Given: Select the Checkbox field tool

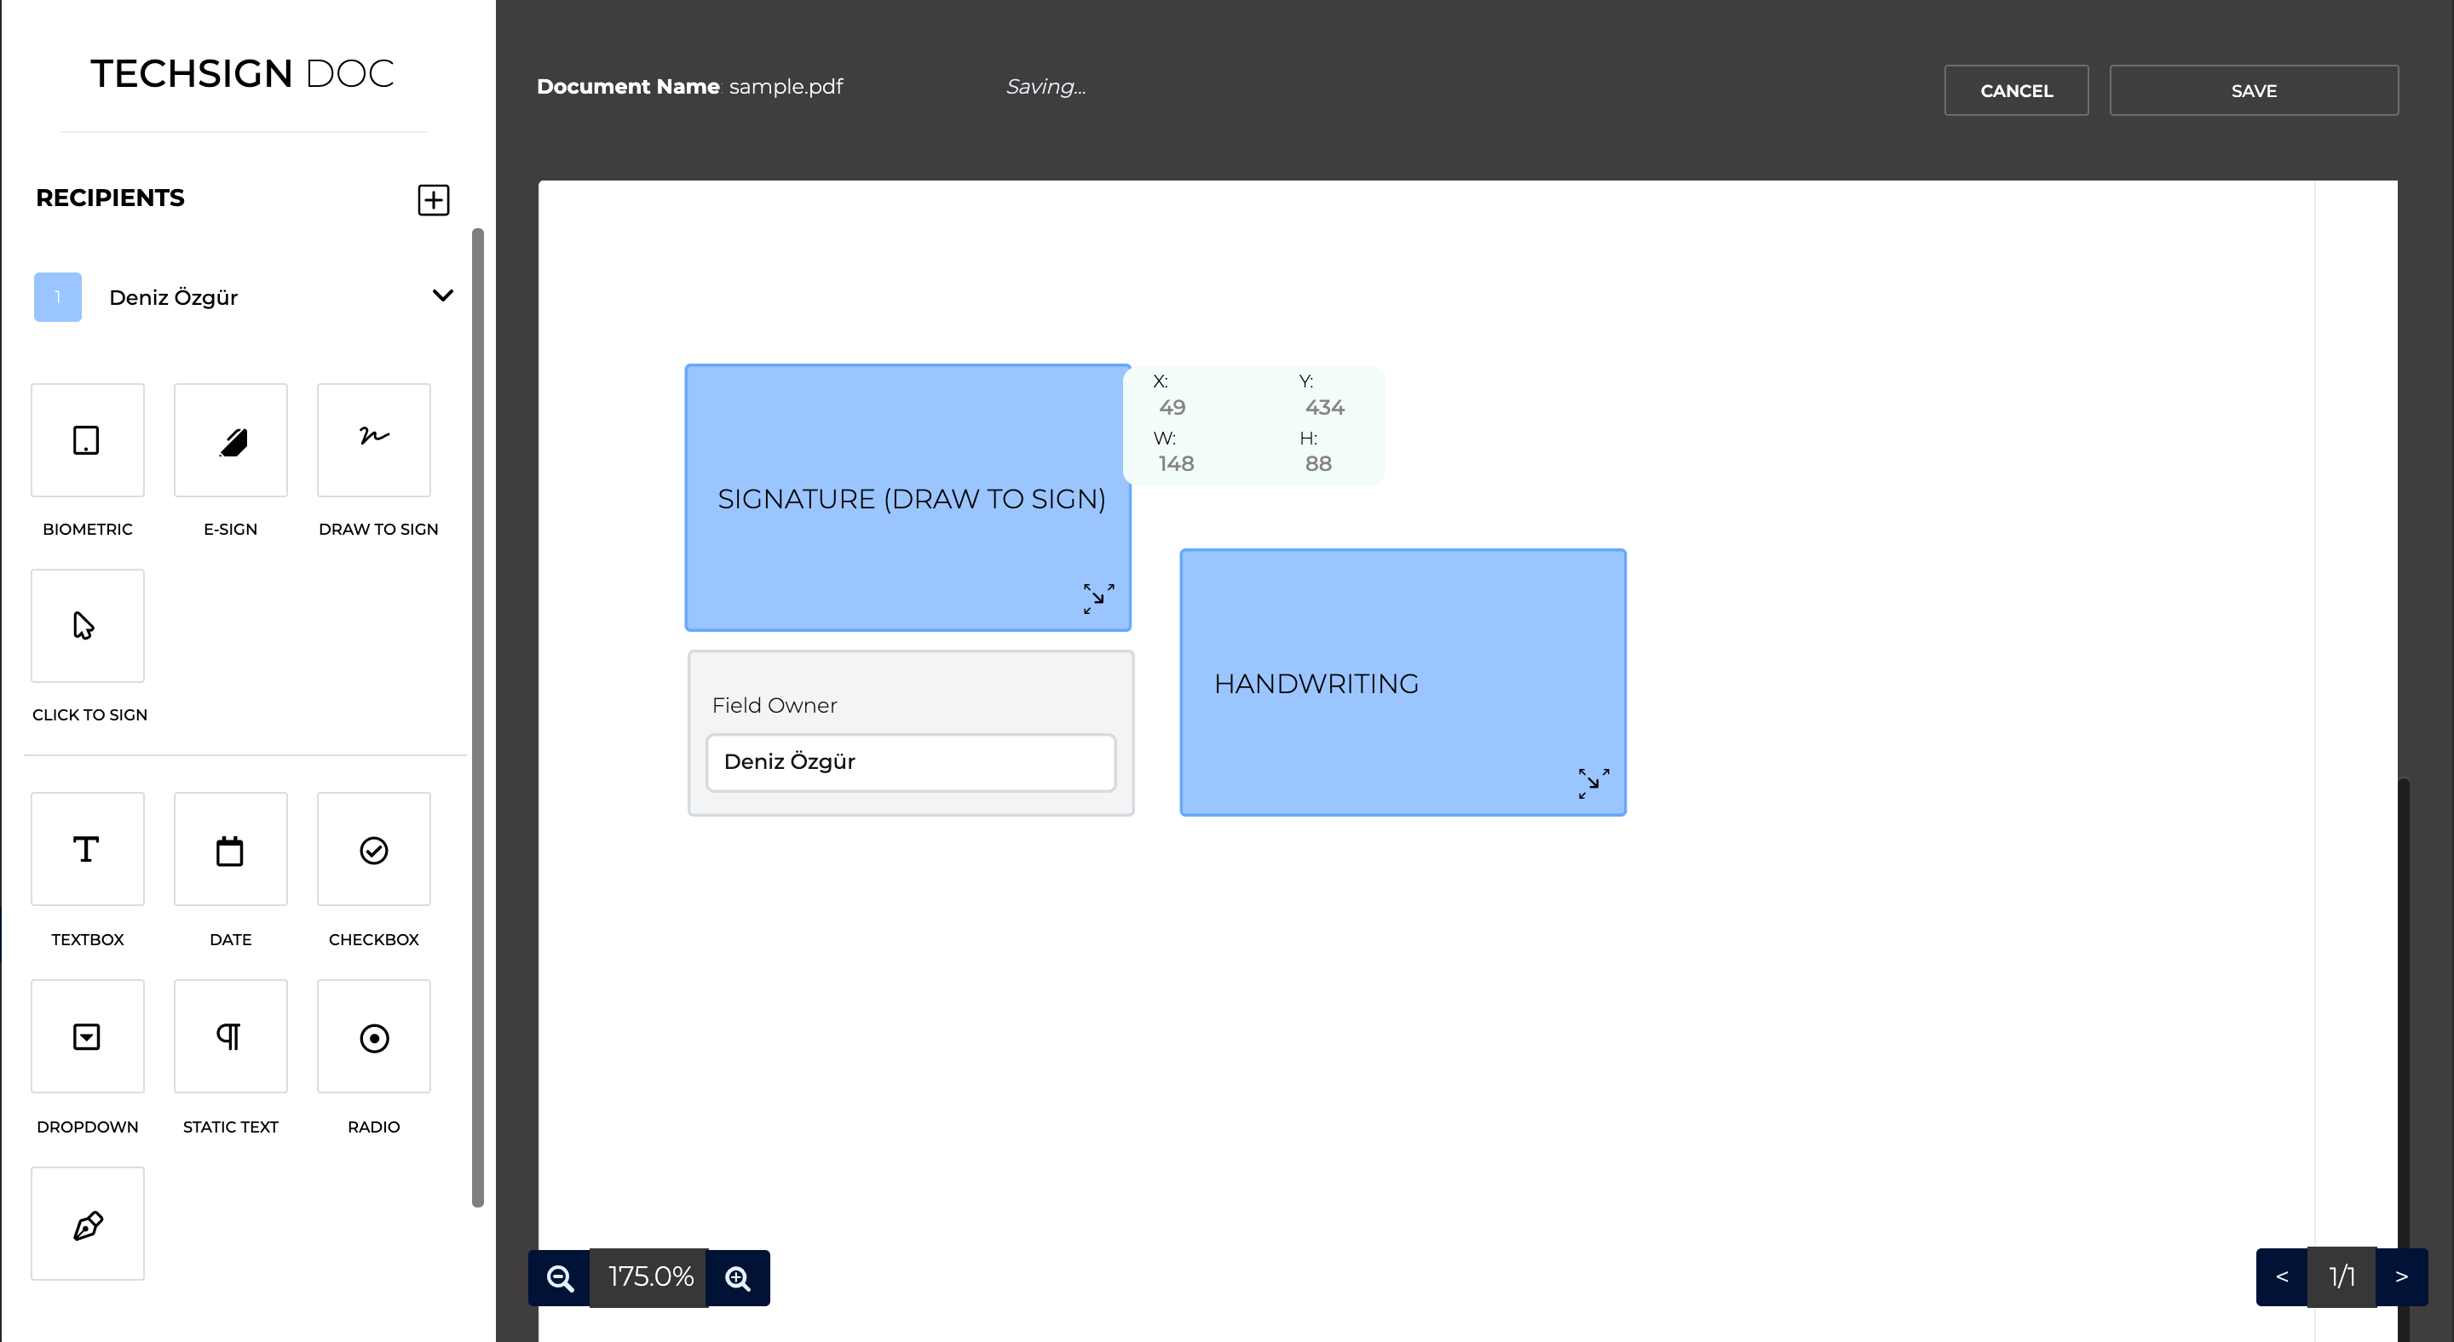Looking at the screenshot, I should [x=373, y=849].
